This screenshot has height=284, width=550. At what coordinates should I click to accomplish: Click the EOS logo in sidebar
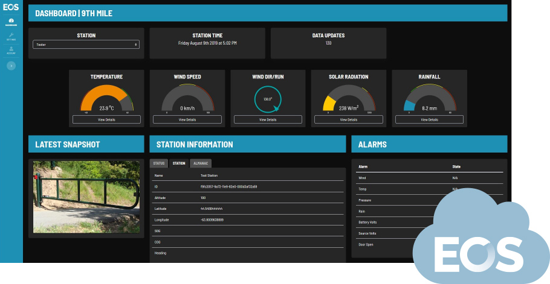click(x=11, y=8)
